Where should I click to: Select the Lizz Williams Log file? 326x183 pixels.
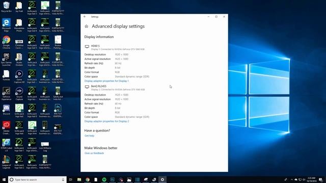(x=45, y=146)
